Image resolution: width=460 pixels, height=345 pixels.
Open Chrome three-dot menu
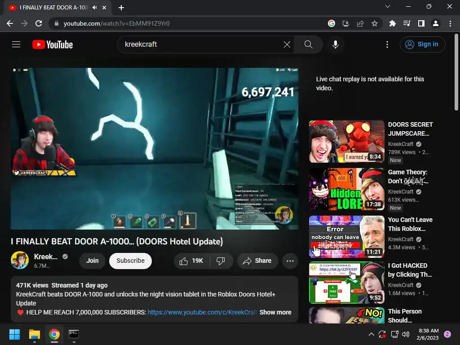point(450,23)
